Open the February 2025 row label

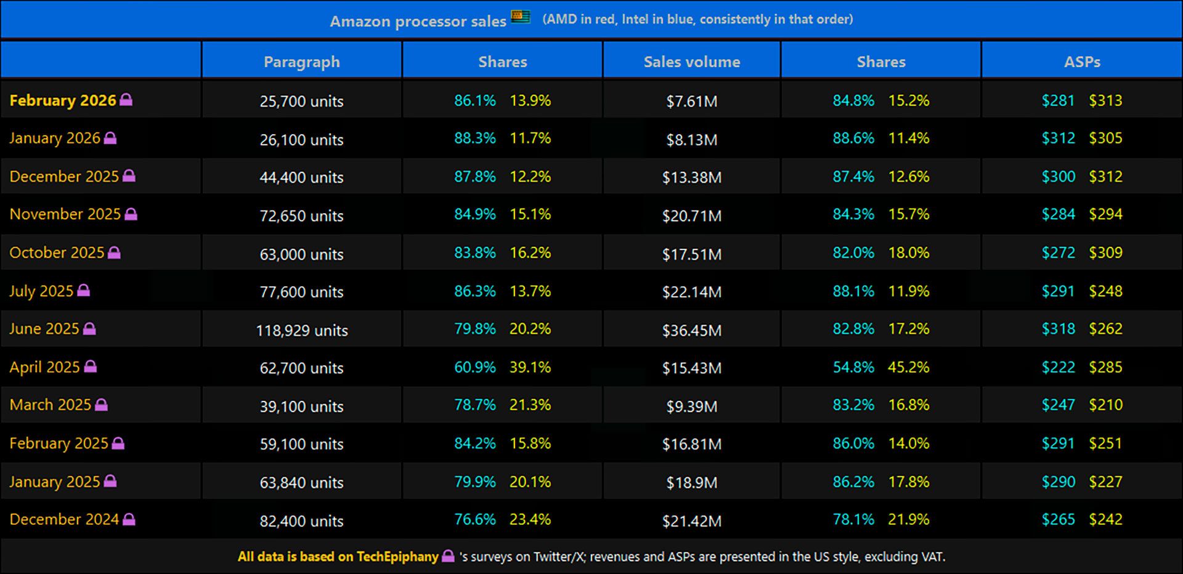[x=59, y=443]
